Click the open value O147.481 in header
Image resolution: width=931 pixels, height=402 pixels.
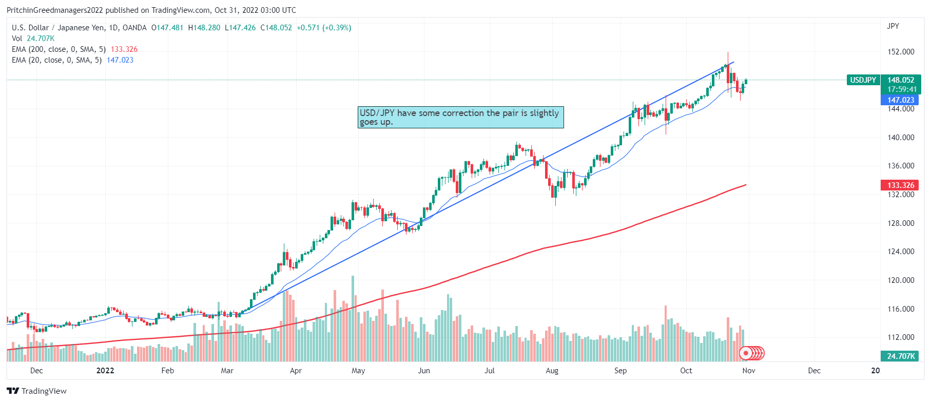pyautogui.click(x=167, y=28)
